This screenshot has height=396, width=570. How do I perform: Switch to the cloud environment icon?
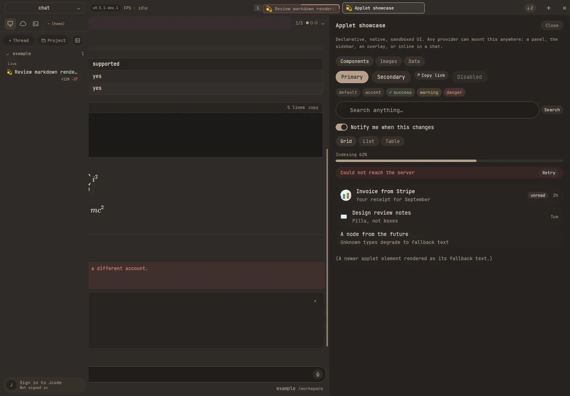point(23,24)
